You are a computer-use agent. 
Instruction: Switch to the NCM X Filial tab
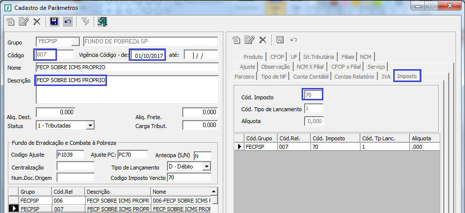tap(310, 67)
